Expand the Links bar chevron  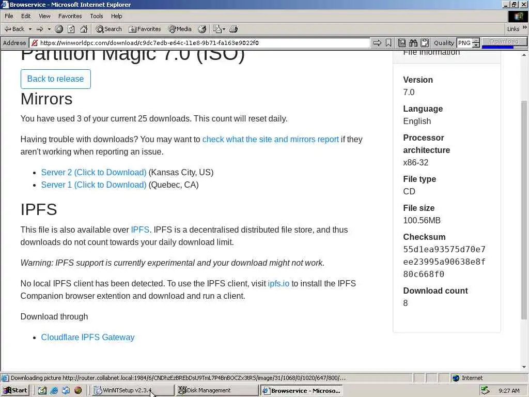[x=525, y=28]
